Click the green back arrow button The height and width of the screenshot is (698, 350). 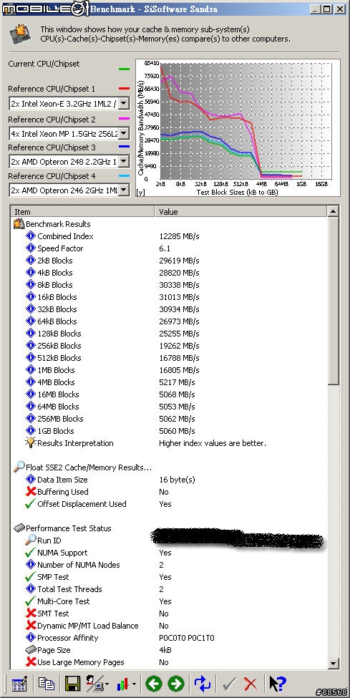154,683
